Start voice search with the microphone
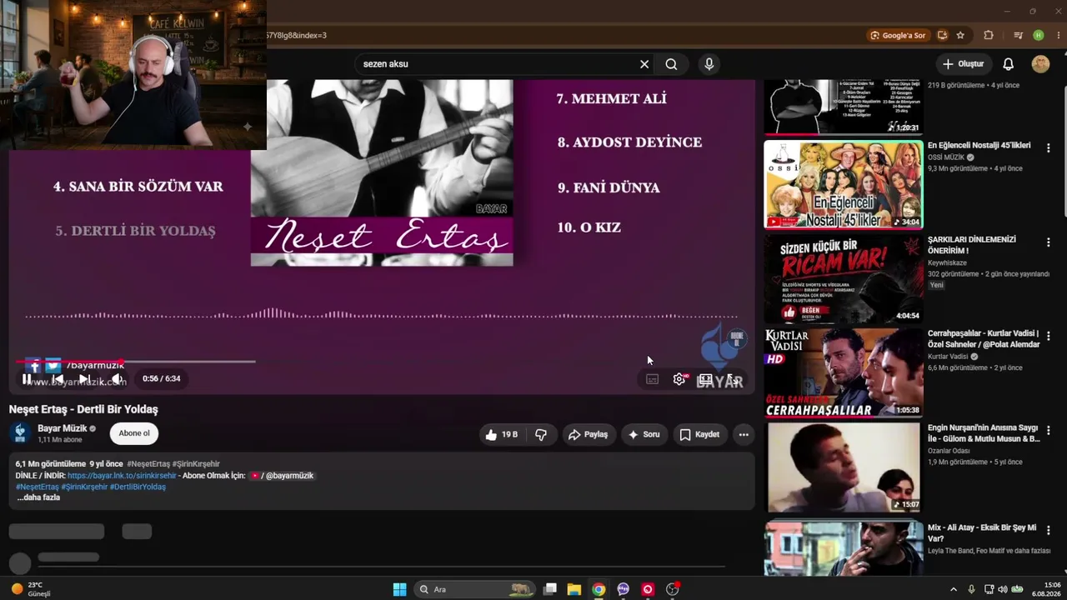This screenshot has height=600, width=1067. click(709, 64)
